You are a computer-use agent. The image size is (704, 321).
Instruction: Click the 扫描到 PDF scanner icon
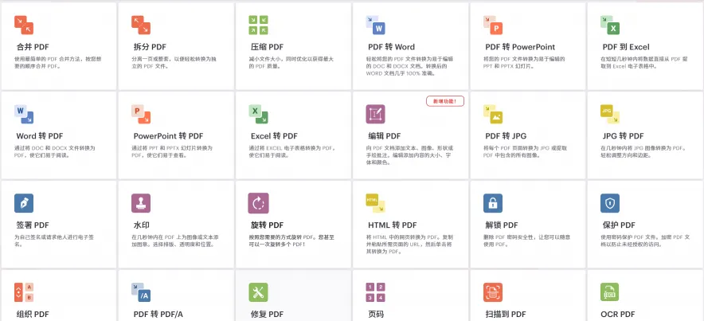pos(493,292)
